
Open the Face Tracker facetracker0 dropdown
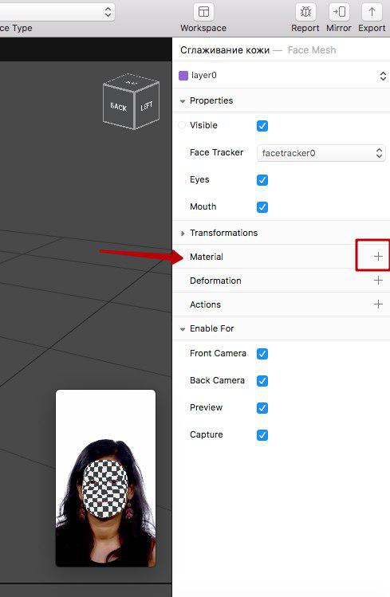coord(321,153)
